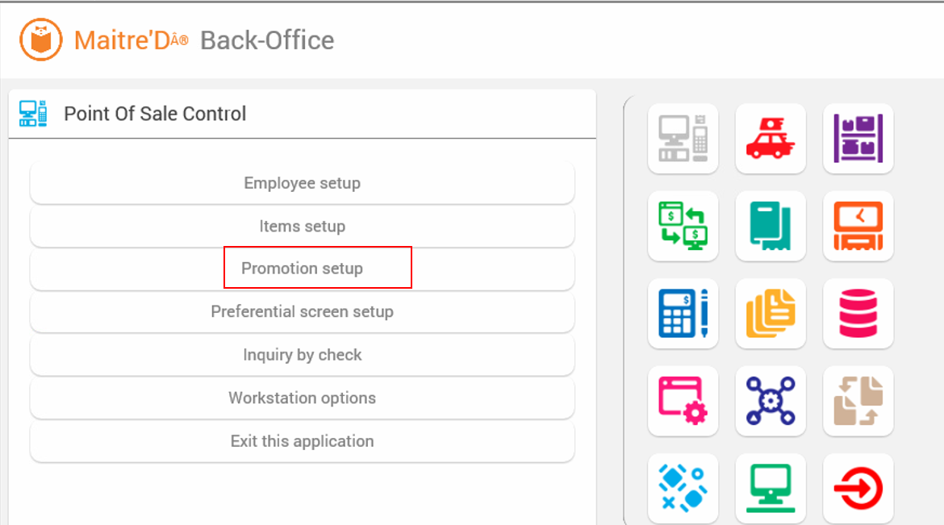
Task: Click the pink database cylinder icon
Action: [x=858, y=313]
